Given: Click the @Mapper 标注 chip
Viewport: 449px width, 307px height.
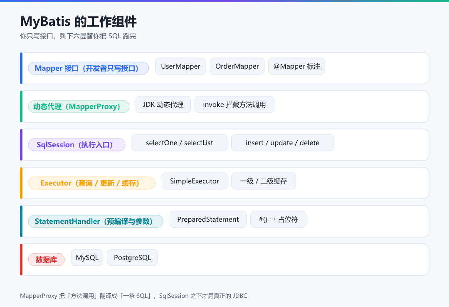Looking at the screenshot, I should tap(297, 66).
